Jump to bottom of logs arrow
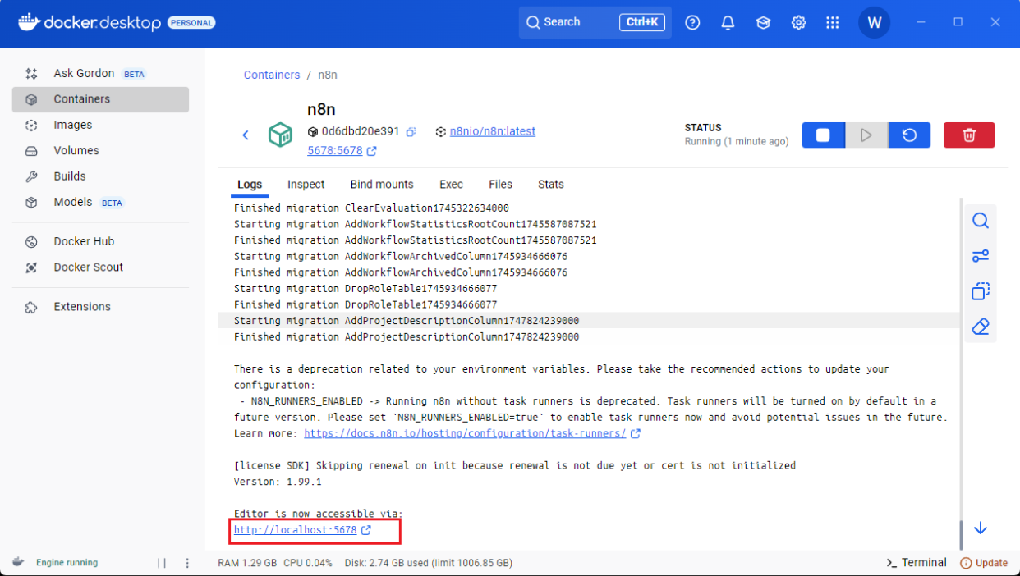Screen dimensions: 1020x576 (980, 528)
